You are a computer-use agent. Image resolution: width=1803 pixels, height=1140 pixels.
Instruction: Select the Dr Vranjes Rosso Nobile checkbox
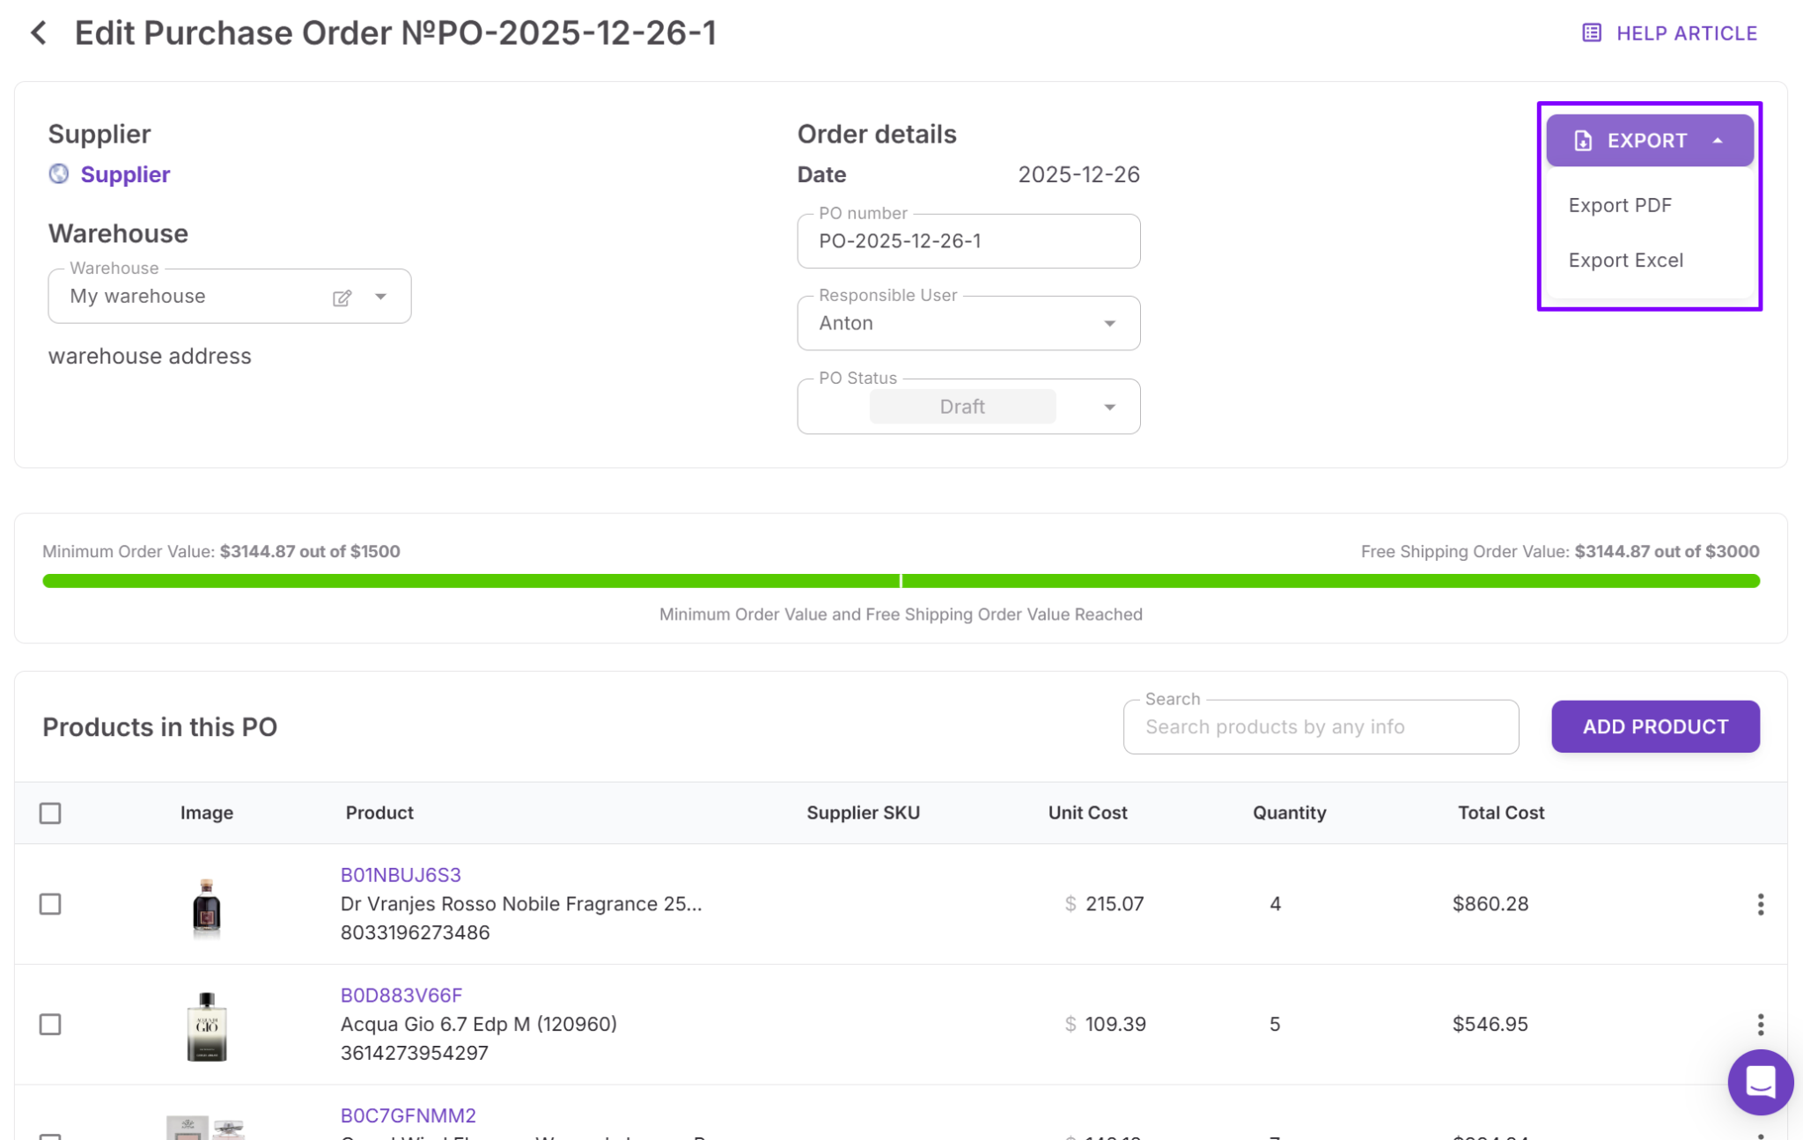[50, 904]
